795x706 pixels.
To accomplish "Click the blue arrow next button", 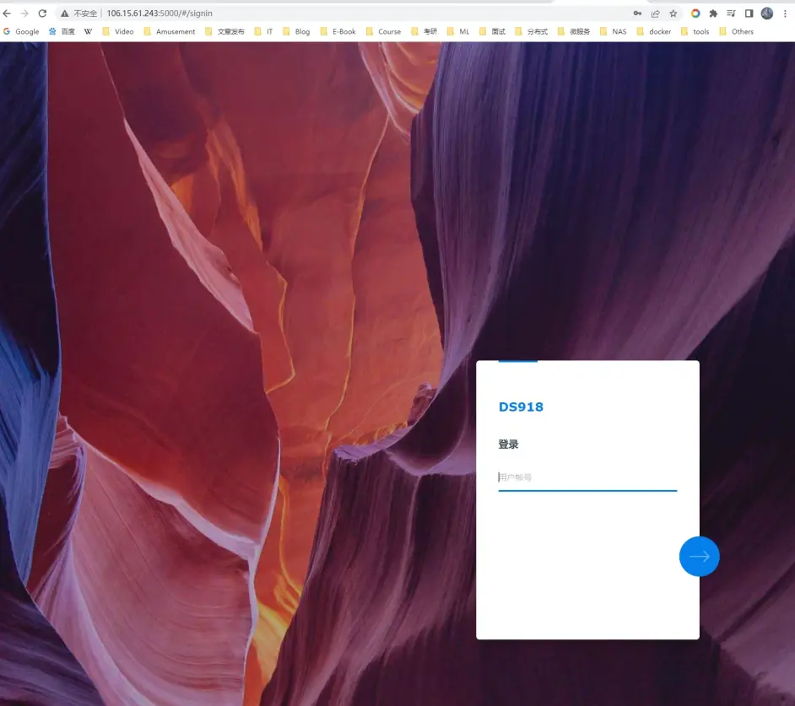I will [x=699, y=557].
